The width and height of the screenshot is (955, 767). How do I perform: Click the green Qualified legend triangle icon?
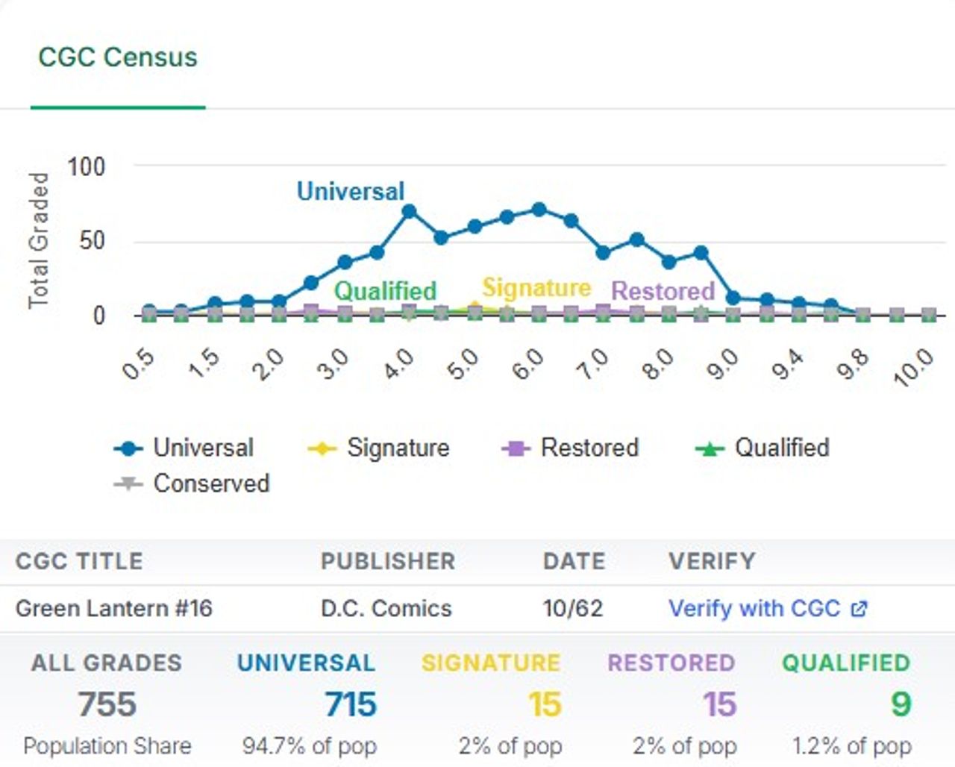[x=710, y=448]
